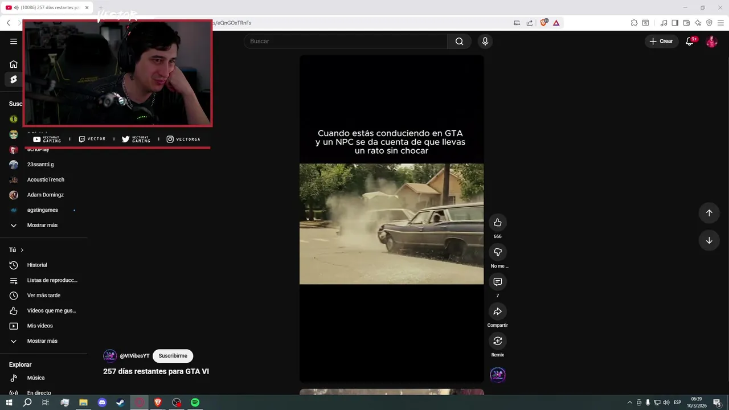The width and height of the screenshot is (729, 410).
Task: Open the agstingames subscription channel
Action: click(x=44, y=210)
